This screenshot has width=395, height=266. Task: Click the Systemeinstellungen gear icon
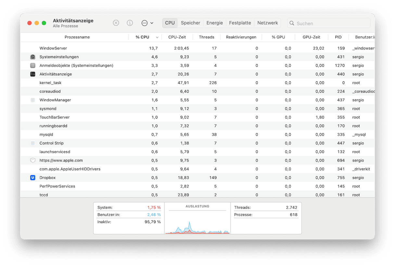coord(33,57)
